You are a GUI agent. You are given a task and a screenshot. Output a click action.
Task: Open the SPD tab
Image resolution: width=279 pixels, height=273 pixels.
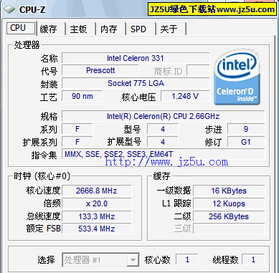click(141, 29)
